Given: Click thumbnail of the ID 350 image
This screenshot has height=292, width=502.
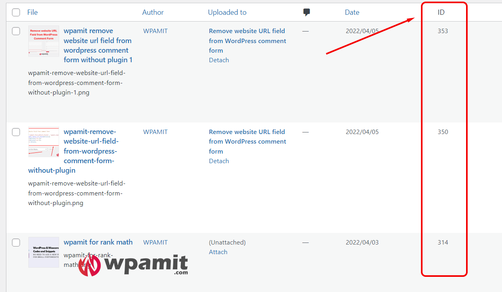Looking at the screenshot, I should point(44,142).
